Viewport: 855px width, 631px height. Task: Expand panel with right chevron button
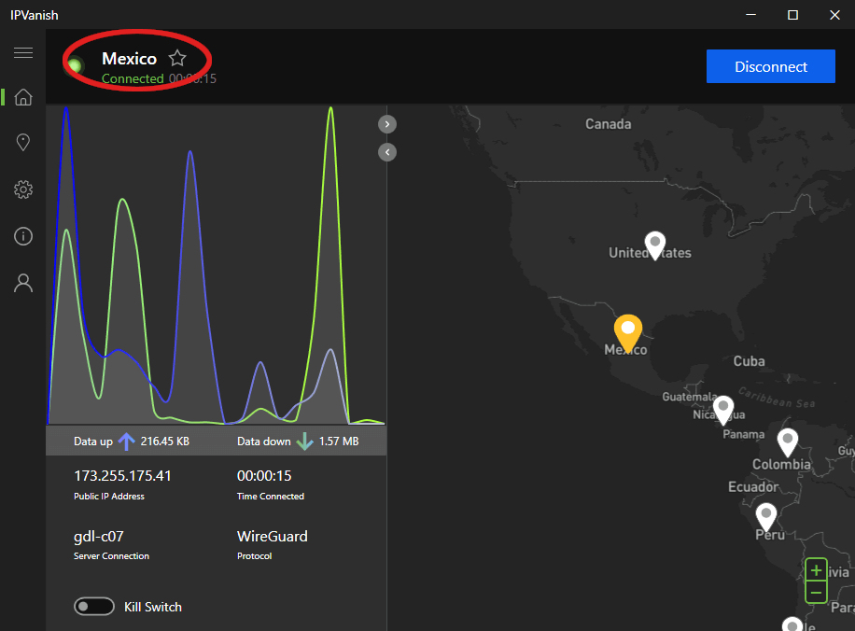(387, 124)
